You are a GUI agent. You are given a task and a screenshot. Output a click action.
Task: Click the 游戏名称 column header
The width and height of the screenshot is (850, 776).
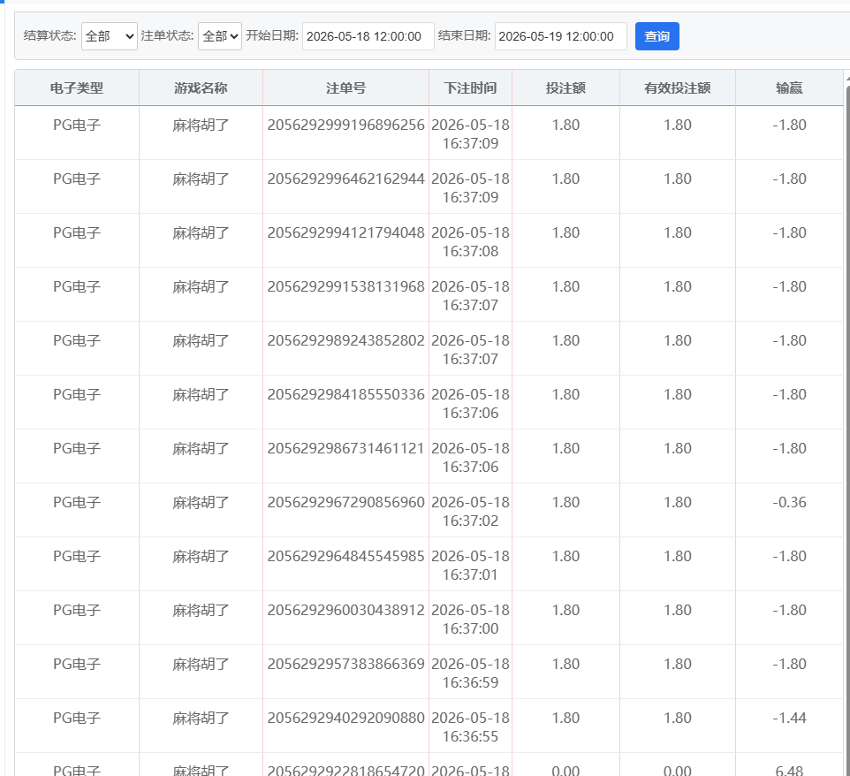tap(201, 87)
